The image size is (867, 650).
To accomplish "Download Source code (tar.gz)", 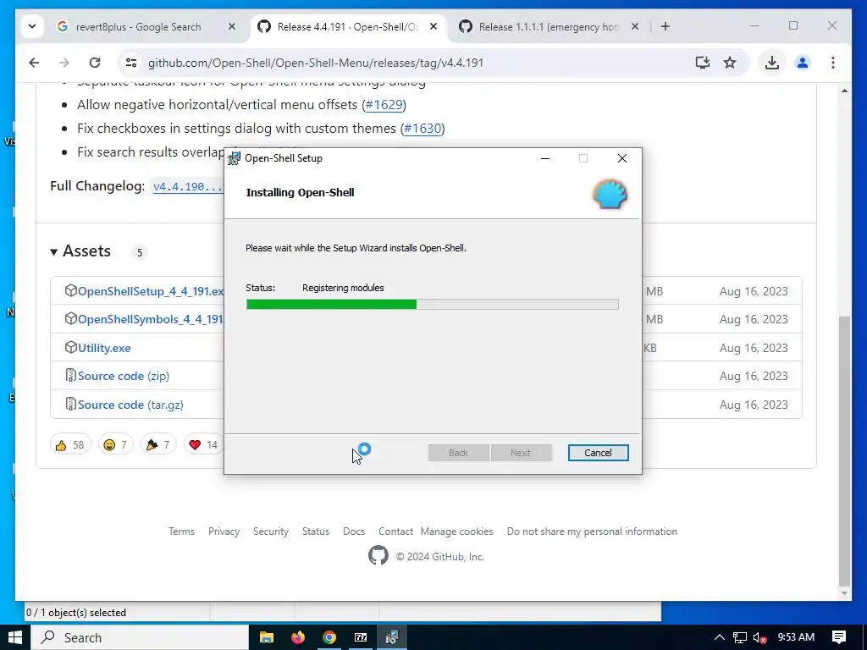I will (x=130, y=405).
